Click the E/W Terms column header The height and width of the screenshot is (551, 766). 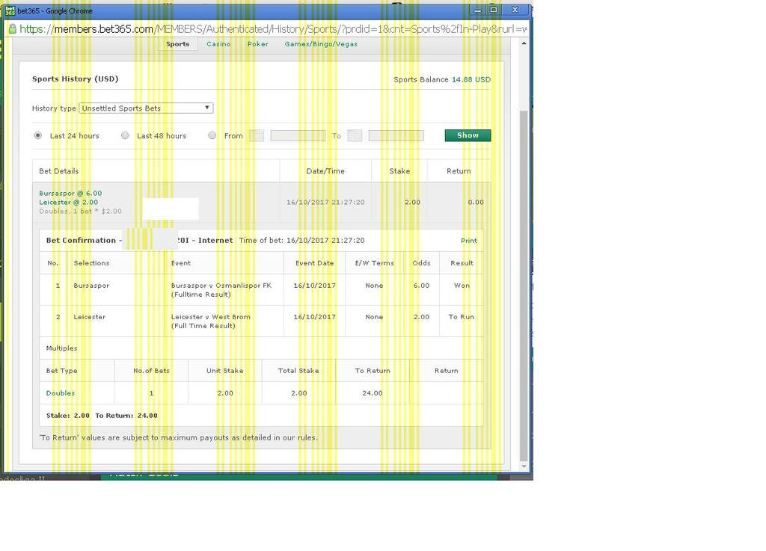374,263
